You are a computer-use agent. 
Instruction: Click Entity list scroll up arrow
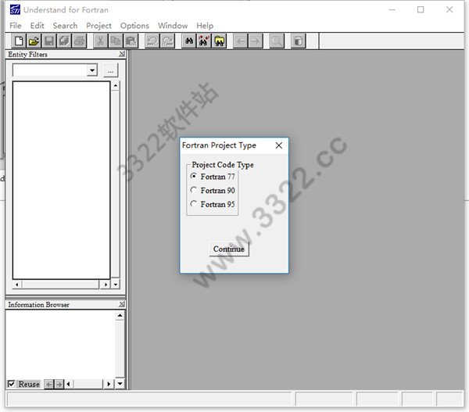pos(116,86)
